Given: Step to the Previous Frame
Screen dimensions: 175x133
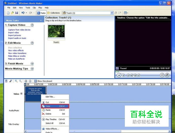Looking at the screenshot, I should 132,75.
